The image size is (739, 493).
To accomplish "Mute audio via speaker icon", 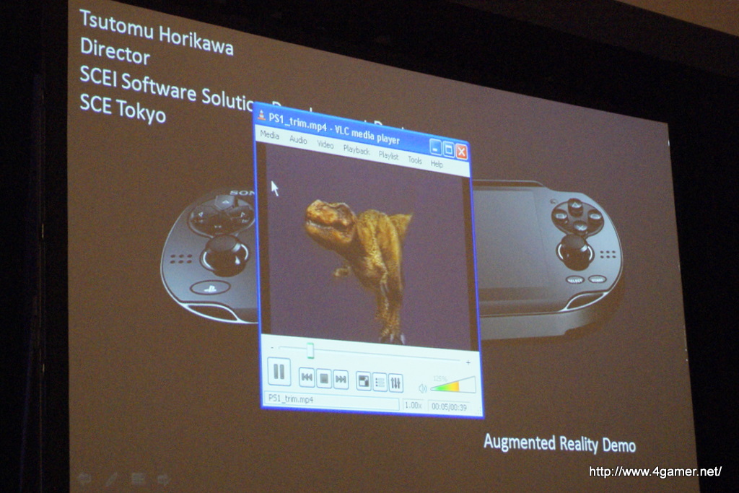I will point(423,388).
